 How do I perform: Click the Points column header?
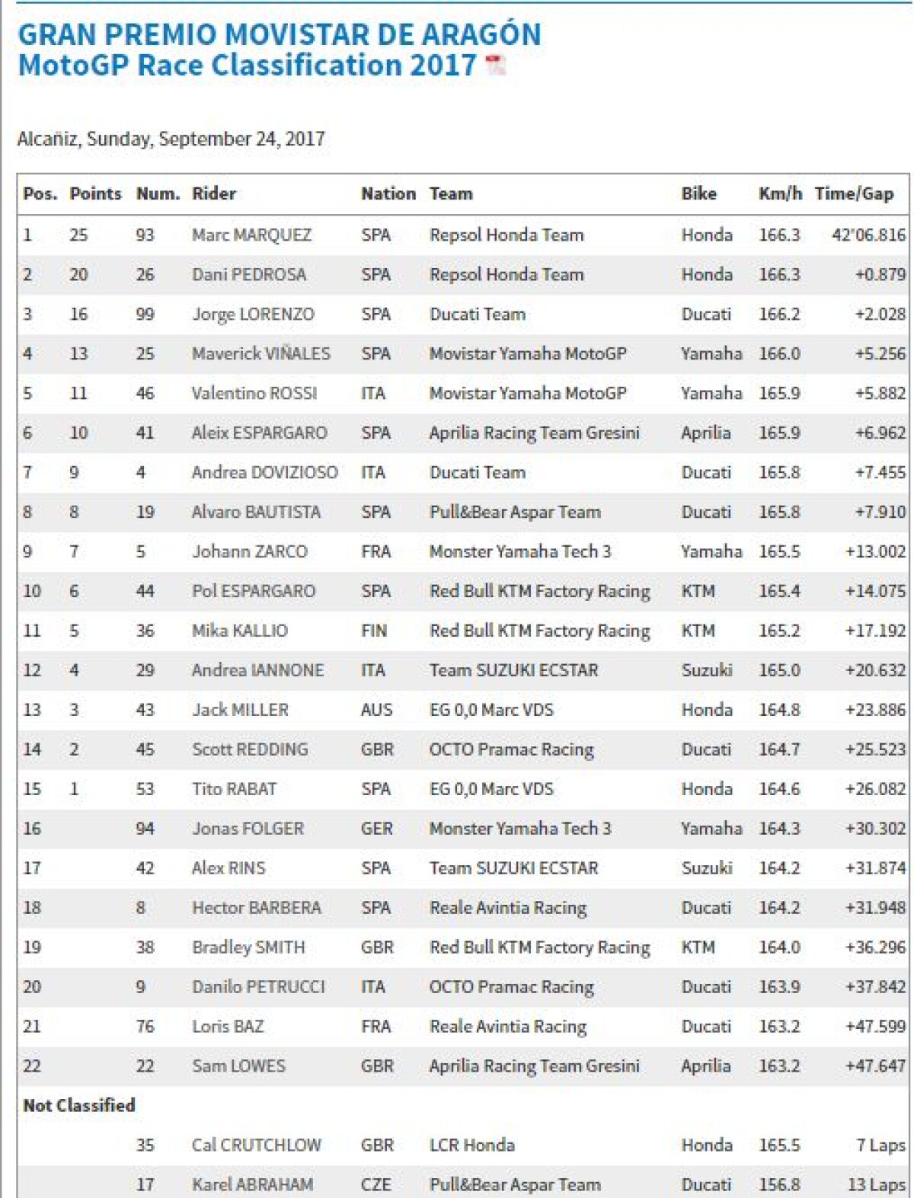tap(95, 193)
